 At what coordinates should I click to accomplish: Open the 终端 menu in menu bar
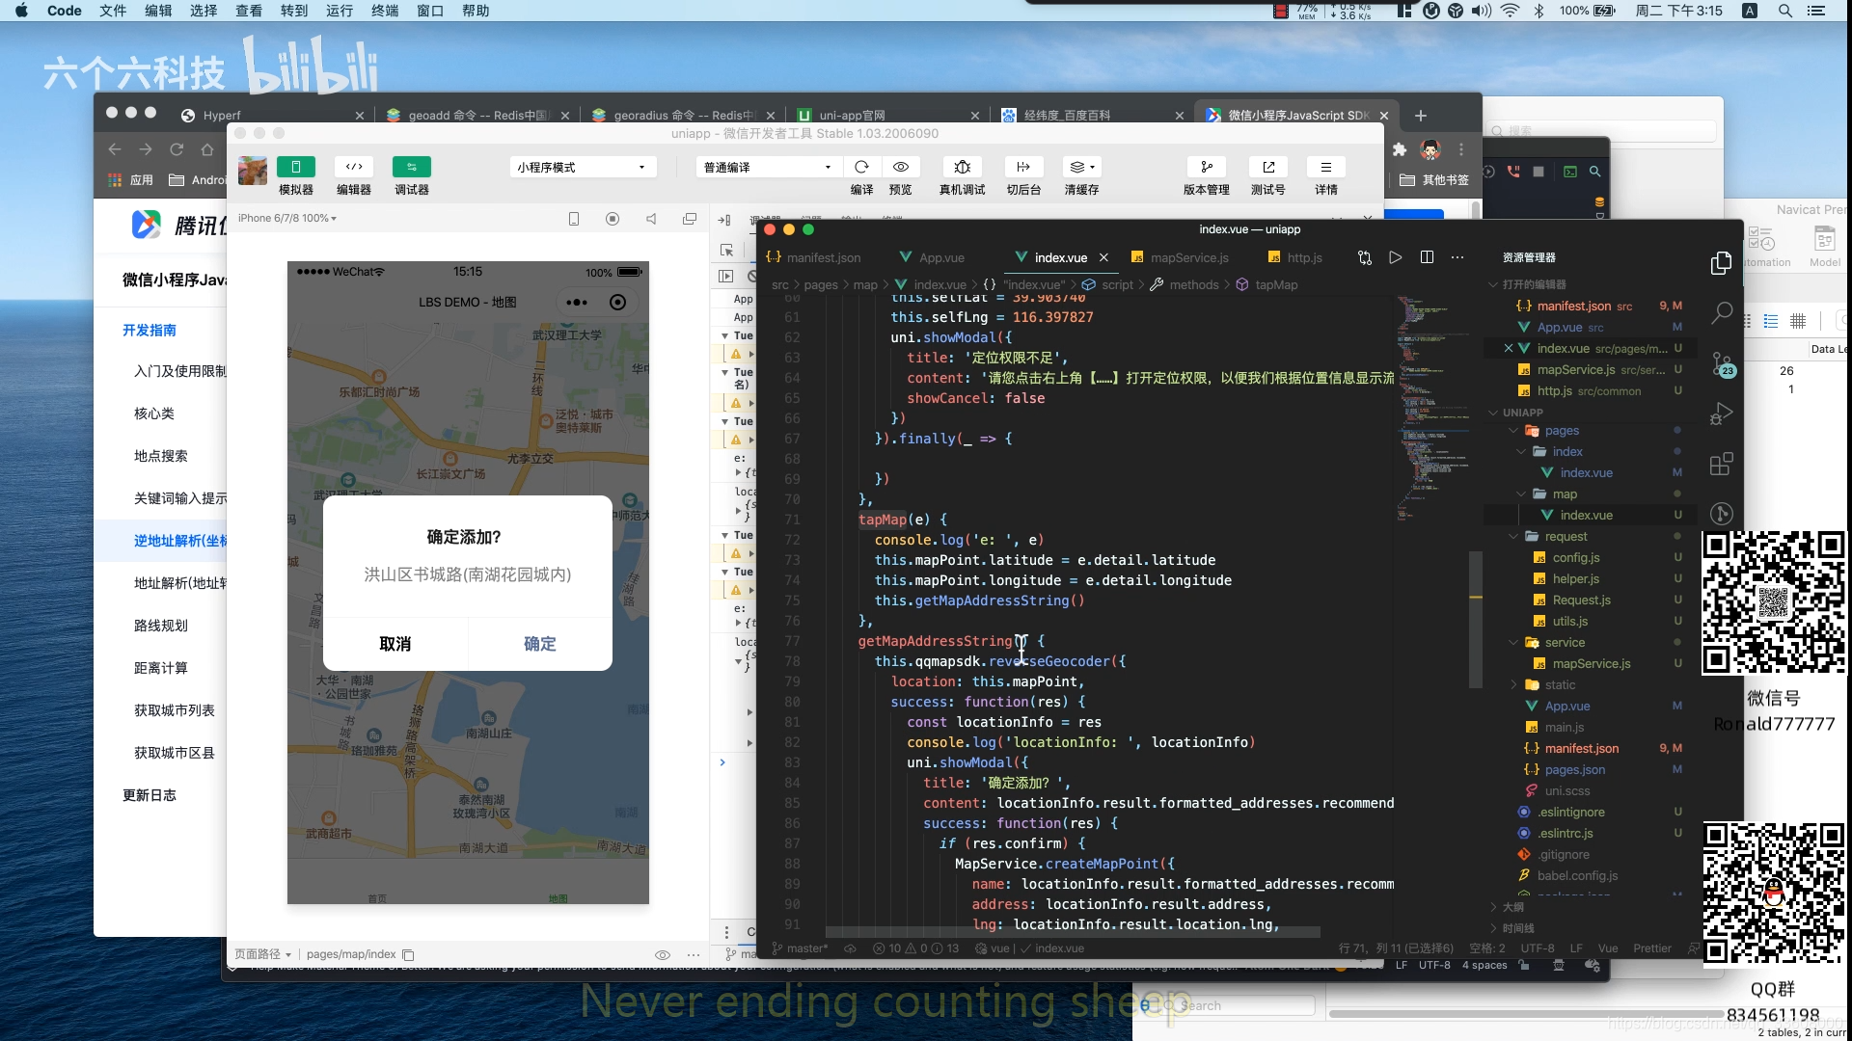[385, 11]
